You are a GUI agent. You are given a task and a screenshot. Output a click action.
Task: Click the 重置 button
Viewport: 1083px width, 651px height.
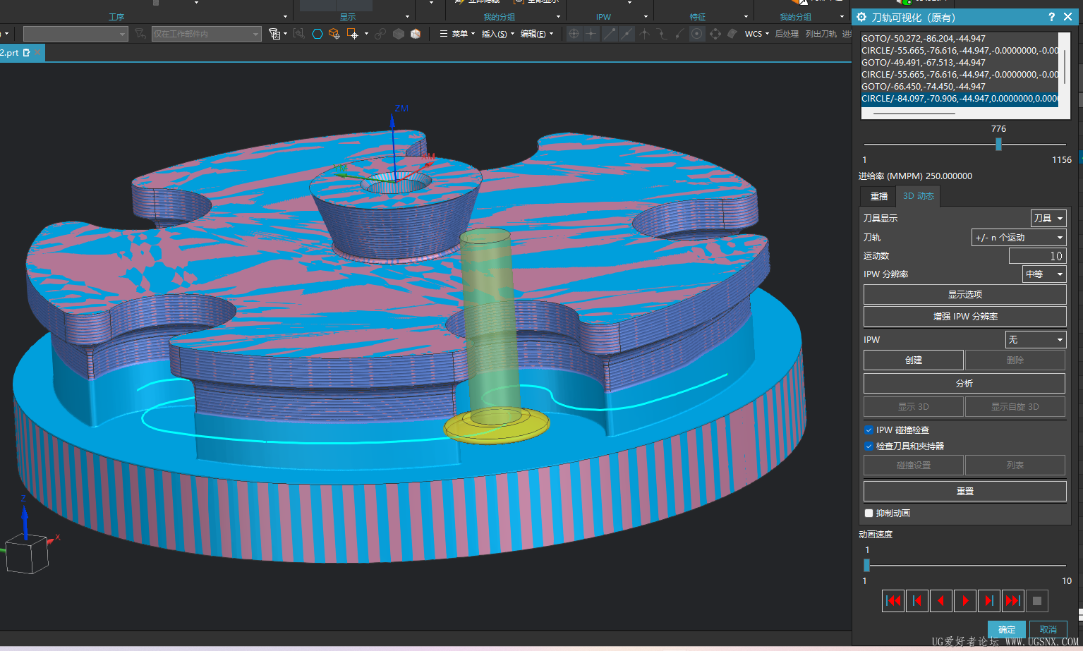coord(964,492)
